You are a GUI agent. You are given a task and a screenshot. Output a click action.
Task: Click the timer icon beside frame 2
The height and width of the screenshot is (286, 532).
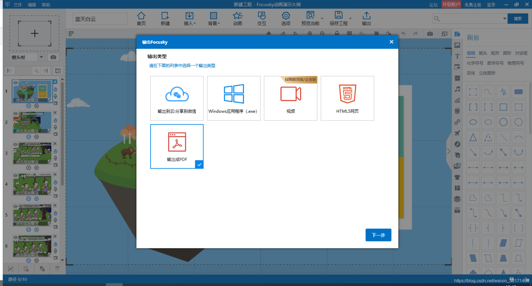click(x=55, y=120)
